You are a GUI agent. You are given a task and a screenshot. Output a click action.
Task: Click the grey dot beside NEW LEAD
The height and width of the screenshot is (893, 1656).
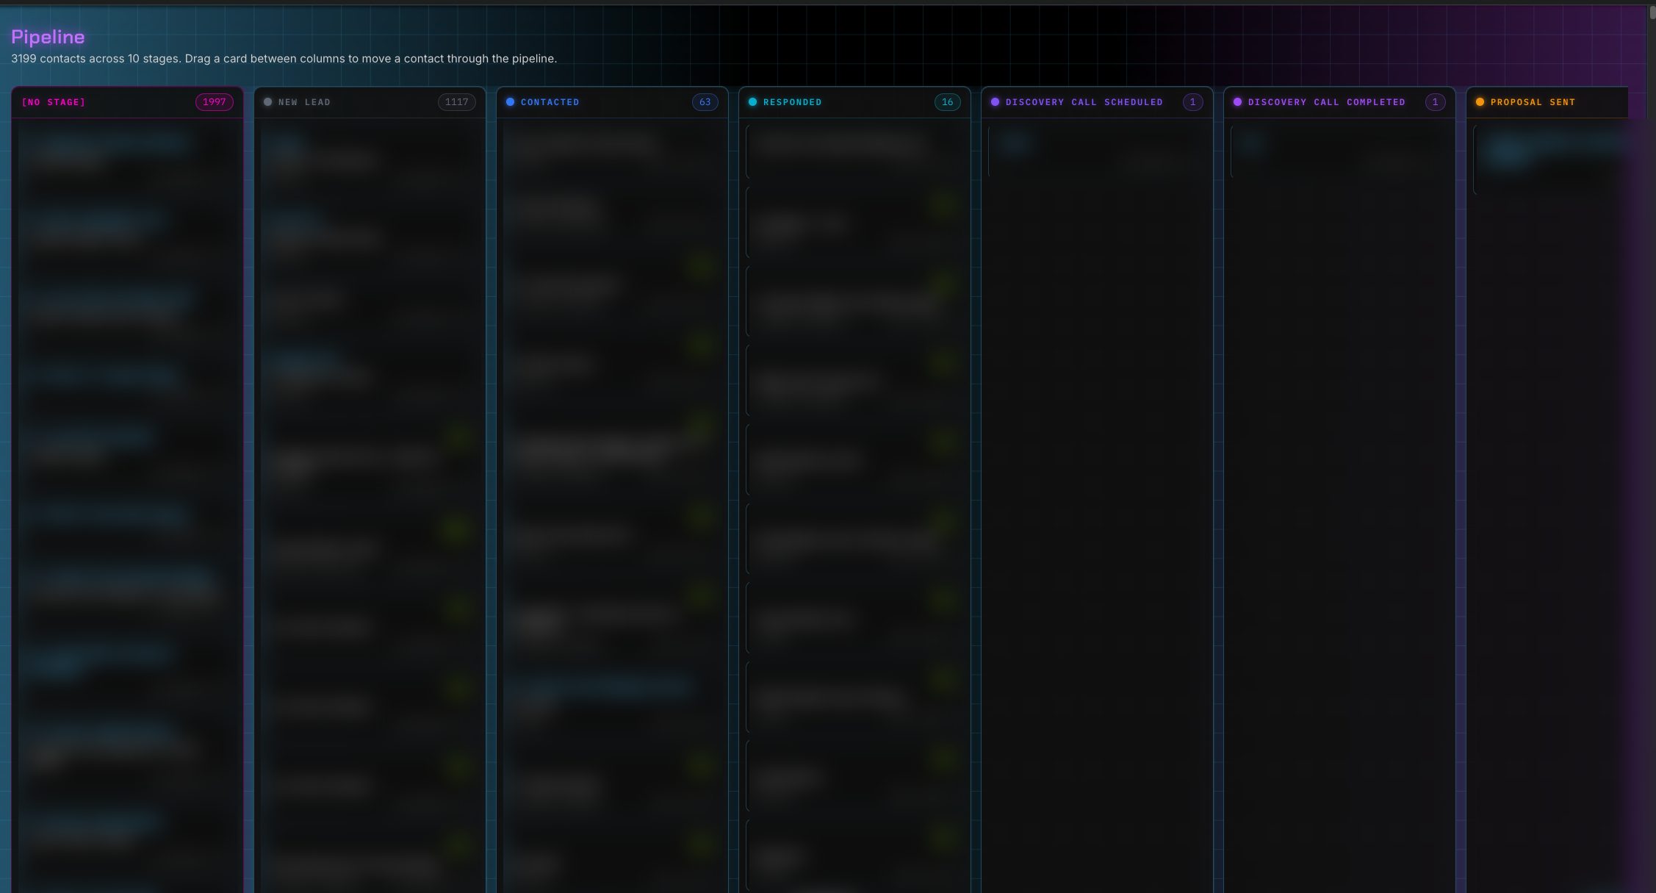[x=268, y=102]
